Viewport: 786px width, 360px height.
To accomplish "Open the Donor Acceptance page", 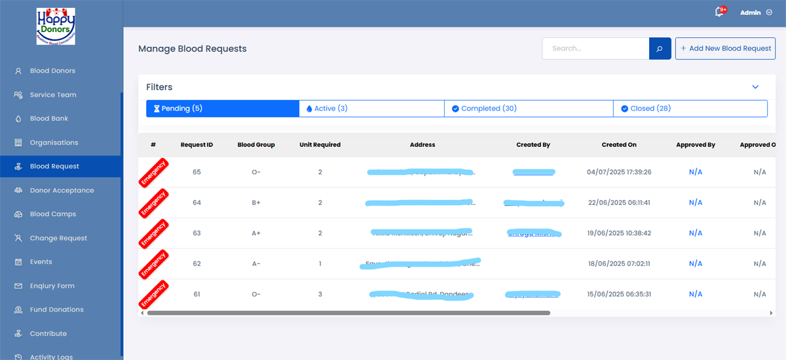I will click(62, 190).
